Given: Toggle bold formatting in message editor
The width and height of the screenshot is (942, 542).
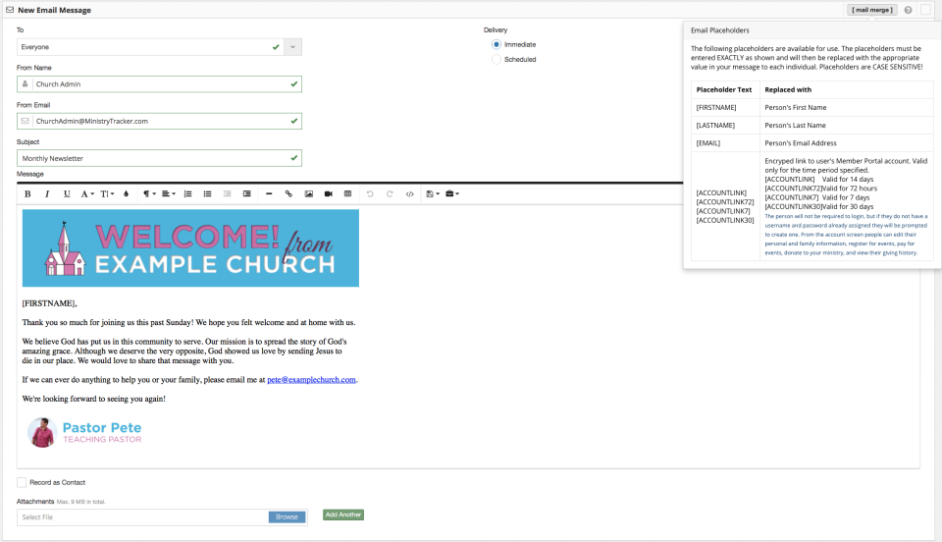Looking at the screenshot, I should click(x=27, y=194).
